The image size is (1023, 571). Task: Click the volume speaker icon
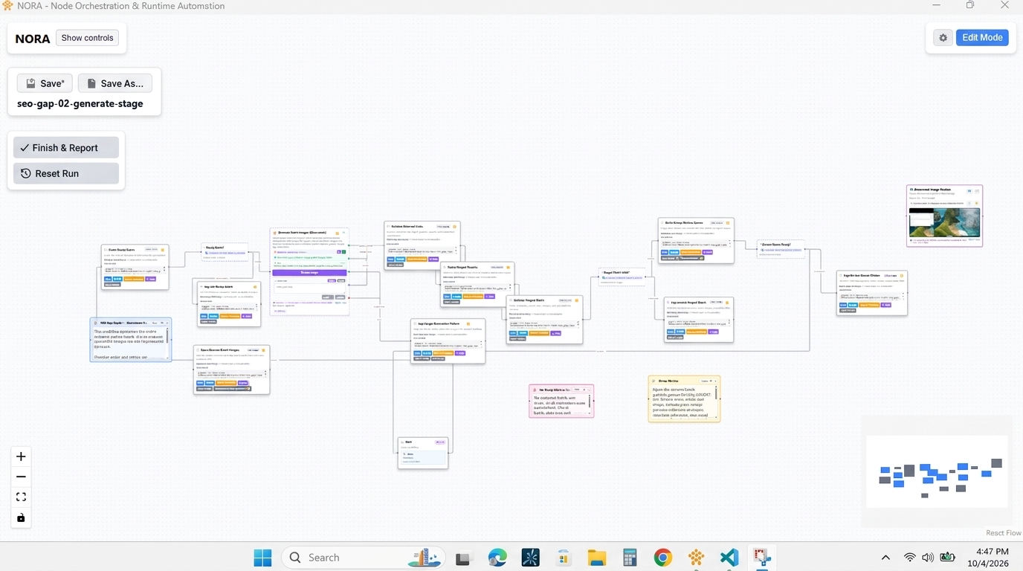pyautogui.click(x=928, y=558)
